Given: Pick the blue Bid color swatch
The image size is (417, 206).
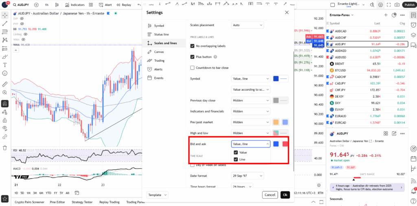Looking at the screenshot, I should coord(276,144).
